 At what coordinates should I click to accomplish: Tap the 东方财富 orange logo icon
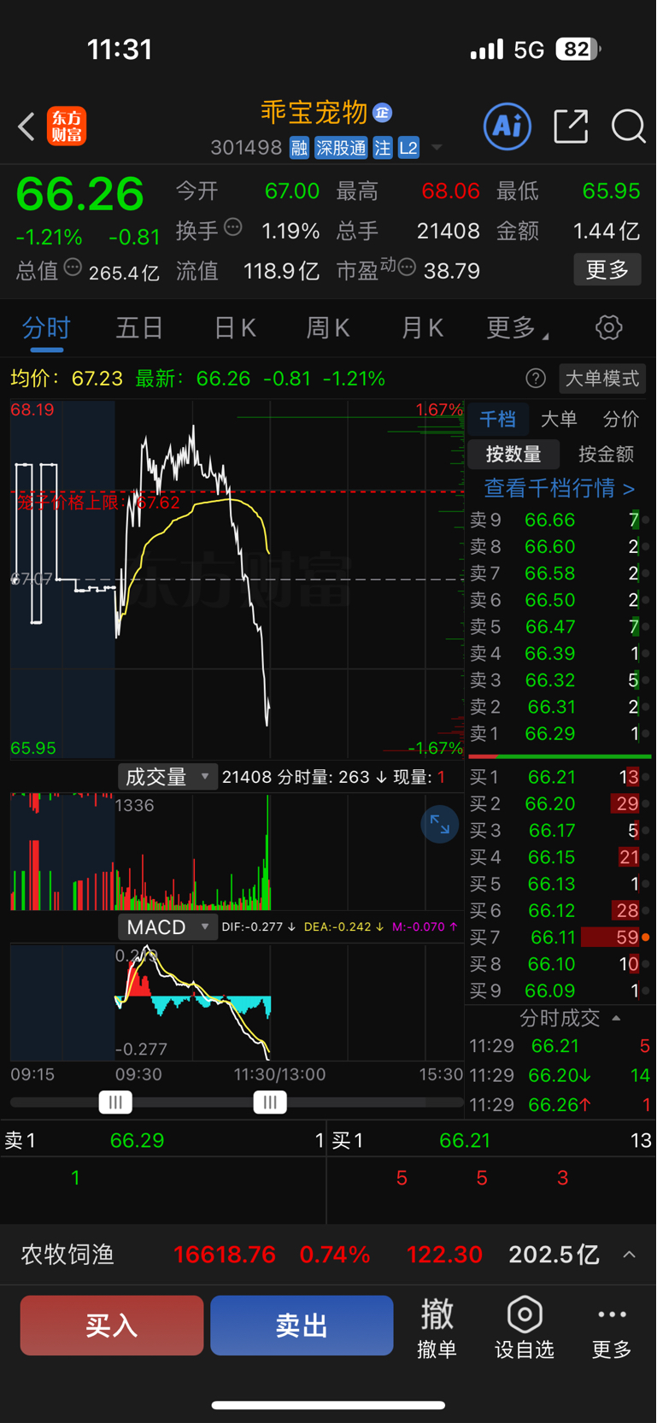click(67, 126)
